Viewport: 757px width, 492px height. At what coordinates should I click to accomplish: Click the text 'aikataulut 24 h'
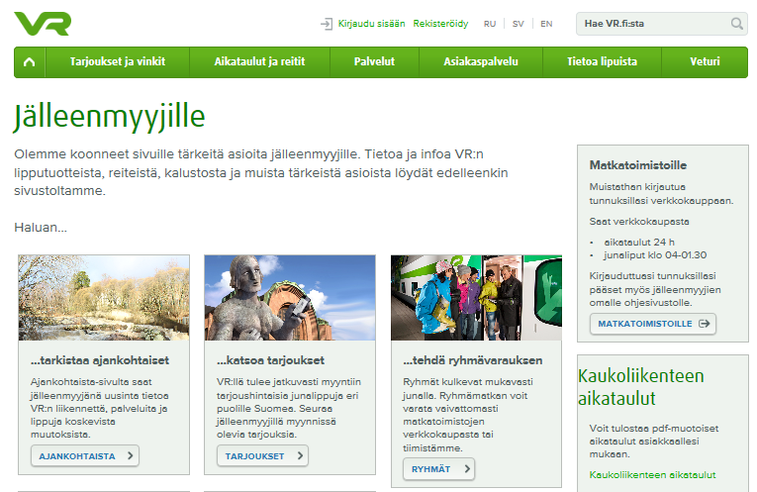click(x=639, y=242)
